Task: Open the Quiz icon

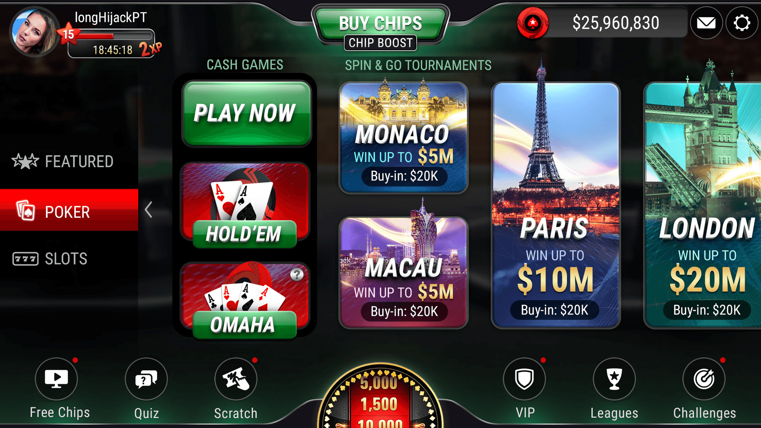Action: point(146,379)
